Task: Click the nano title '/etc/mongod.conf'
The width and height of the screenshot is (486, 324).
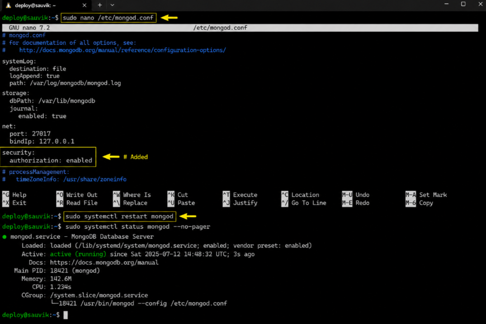Action: tap(220, 28)
